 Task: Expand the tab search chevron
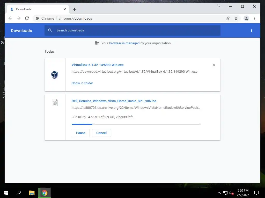point(218,6)
